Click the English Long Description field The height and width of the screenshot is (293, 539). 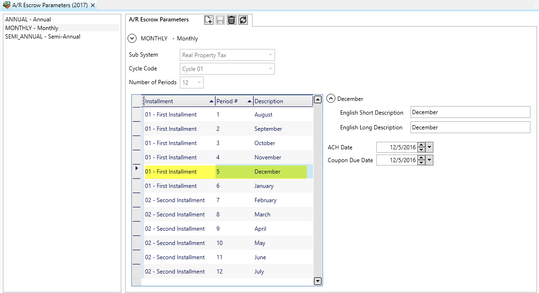point(470,127)
